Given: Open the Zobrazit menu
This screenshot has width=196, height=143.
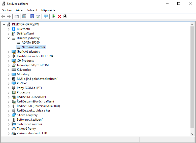Looking at the screenshot, I should pos(32,10).
